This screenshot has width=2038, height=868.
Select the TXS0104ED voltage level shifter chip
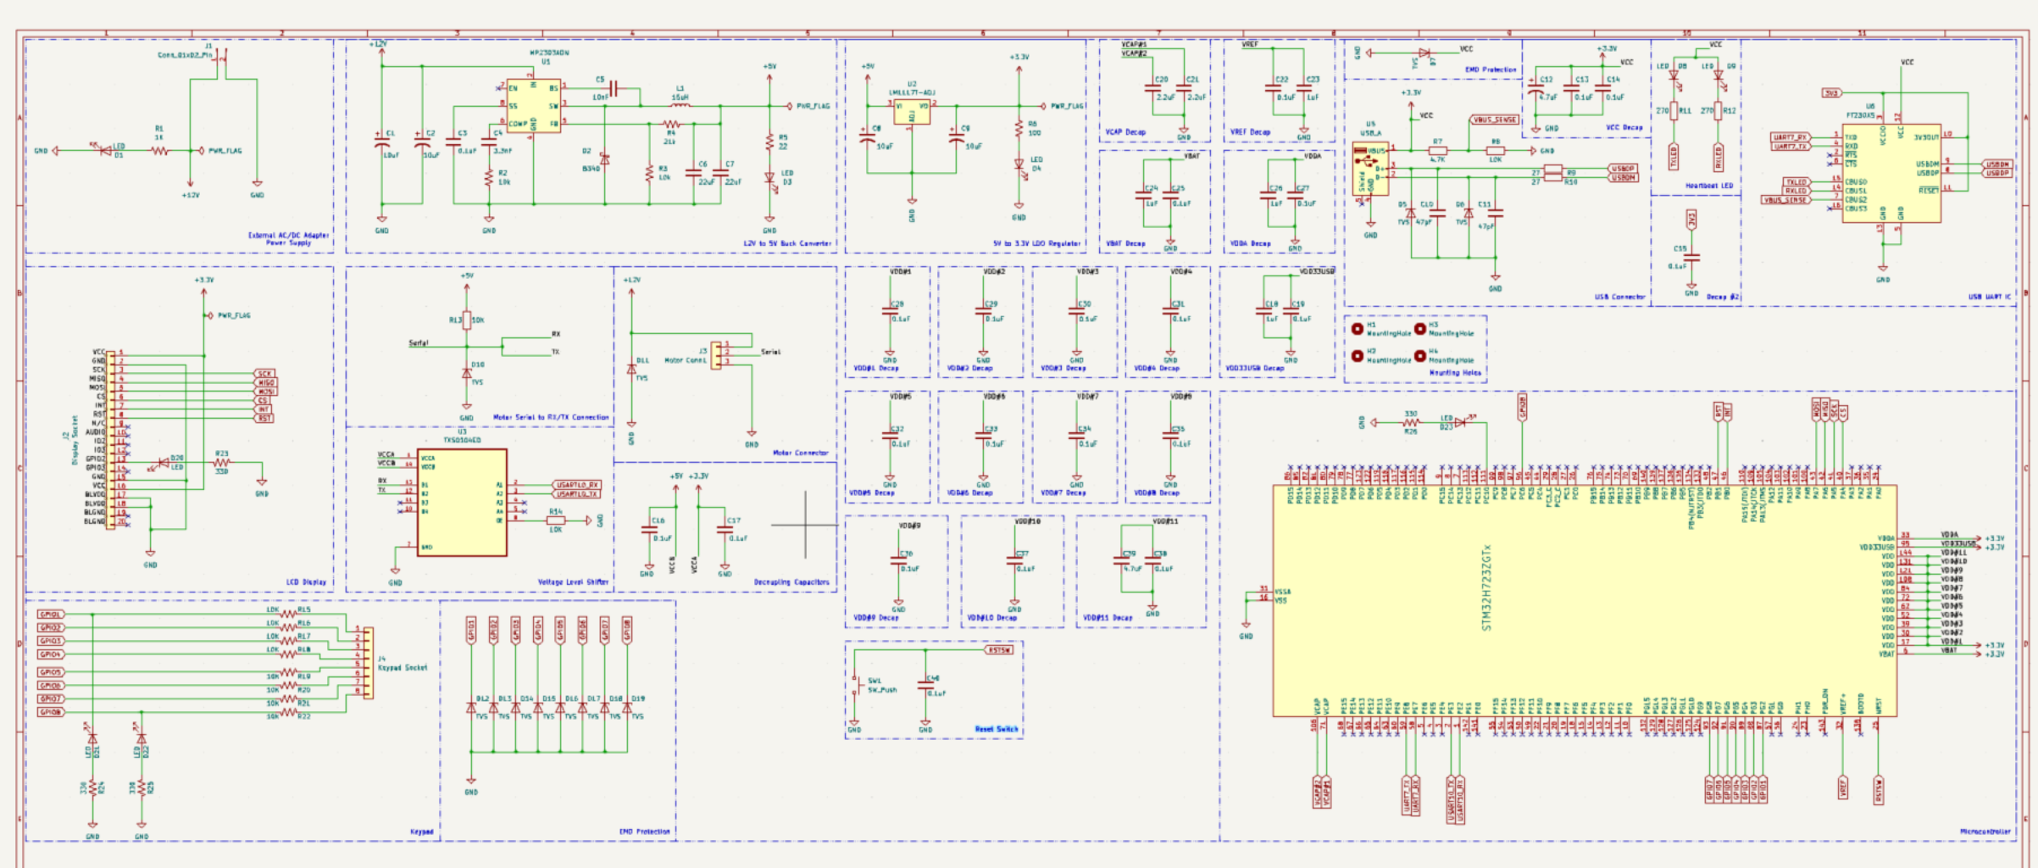pos(463,503)
